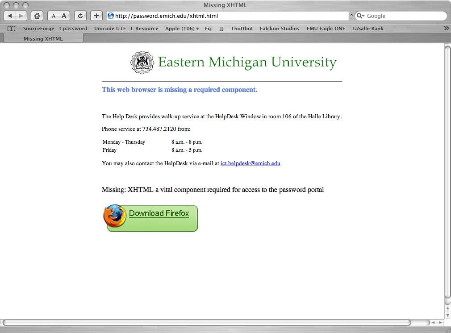Show hidden bookmarks via overflow chevron
The height and width of the screenshot is (333, 451).
point(446,28)
